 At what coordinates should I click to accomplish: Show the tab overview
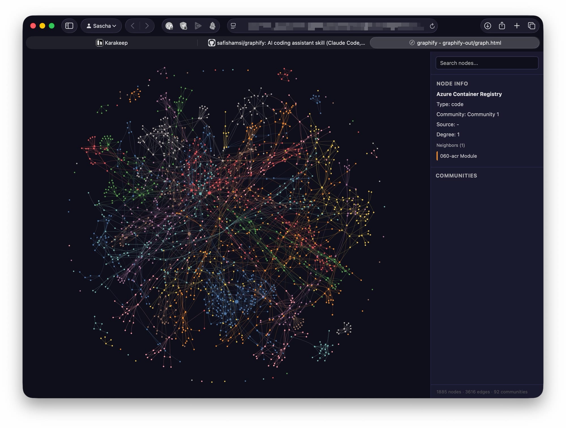point(531,25)
